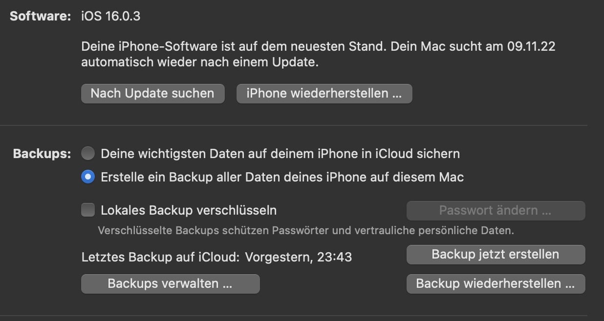Viewport: 604px width, 321px height.
Task: Click the Backup wiederherstellen button
Action: pyautogui.click(x=495, y=283)
